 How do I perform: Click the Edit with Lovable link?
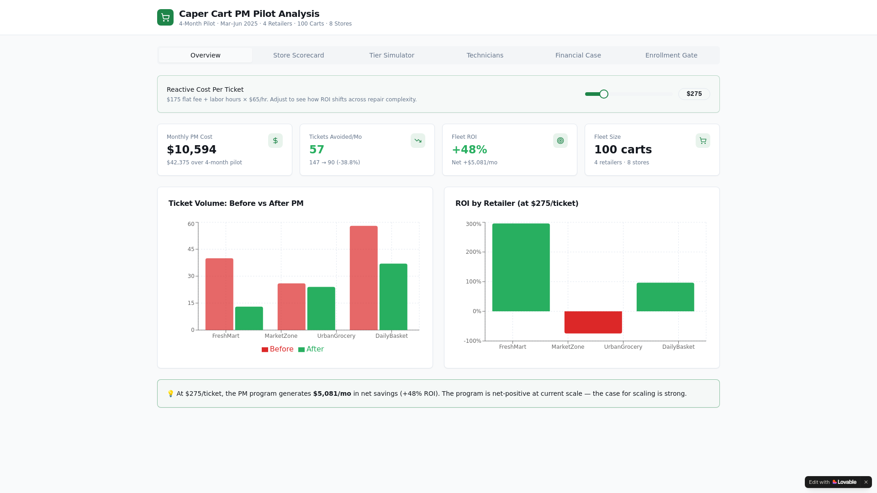click(819, 482)
